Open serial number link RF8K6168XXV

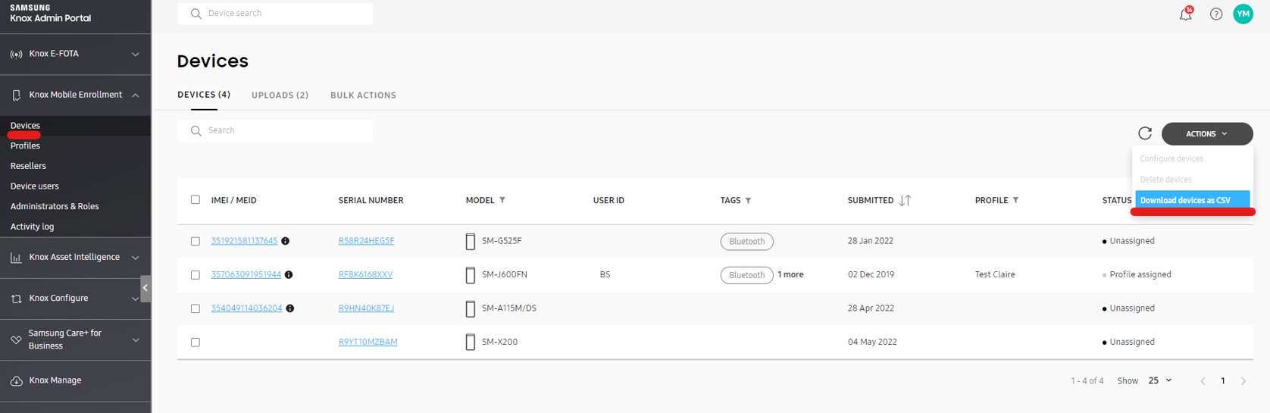[365, 274]
